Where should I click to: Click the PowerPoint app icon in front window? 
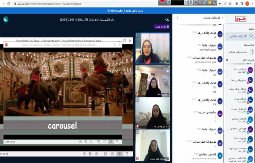pyautogui.click(x=6, y=45)
